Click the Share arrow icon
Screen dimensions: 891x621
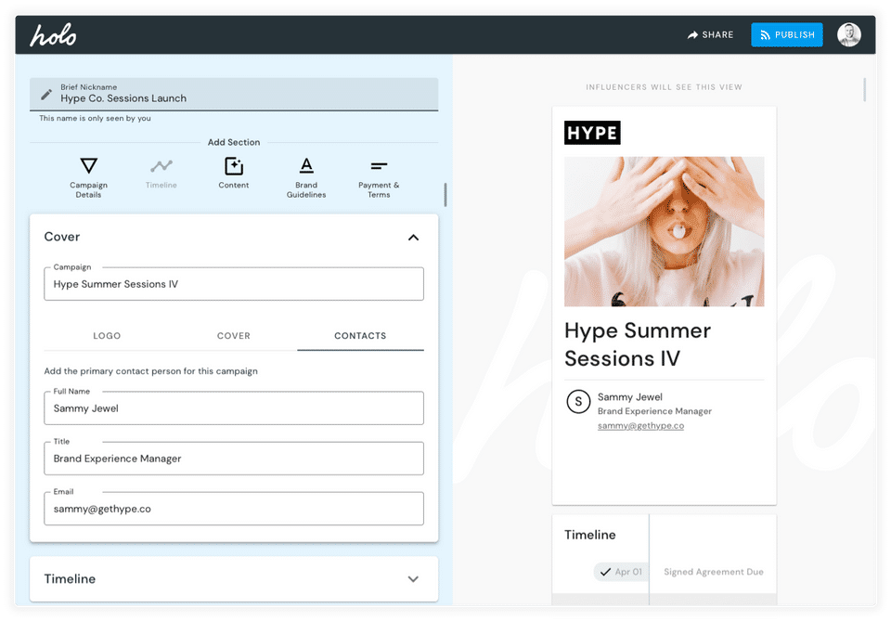tap(692, 35)
